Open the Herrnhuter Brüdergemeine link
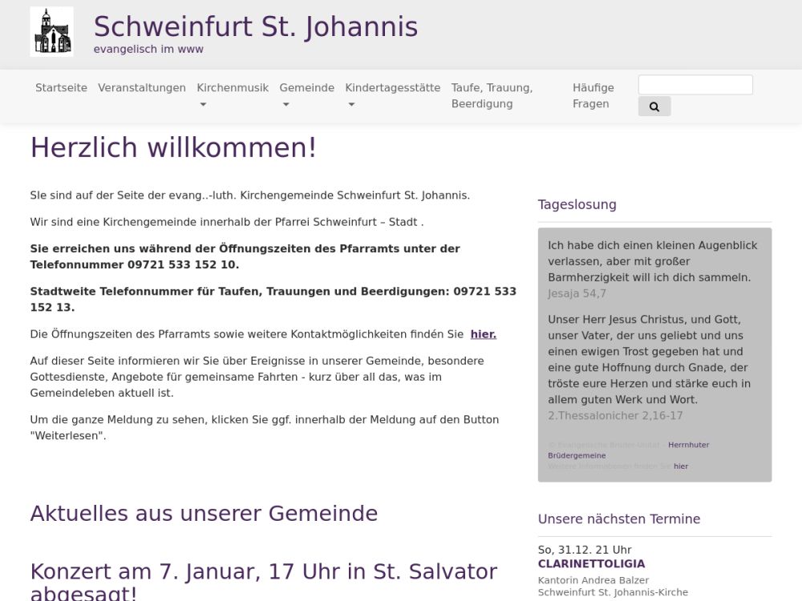The width and height of the screenshot is (802, 601). click(688, 445)
